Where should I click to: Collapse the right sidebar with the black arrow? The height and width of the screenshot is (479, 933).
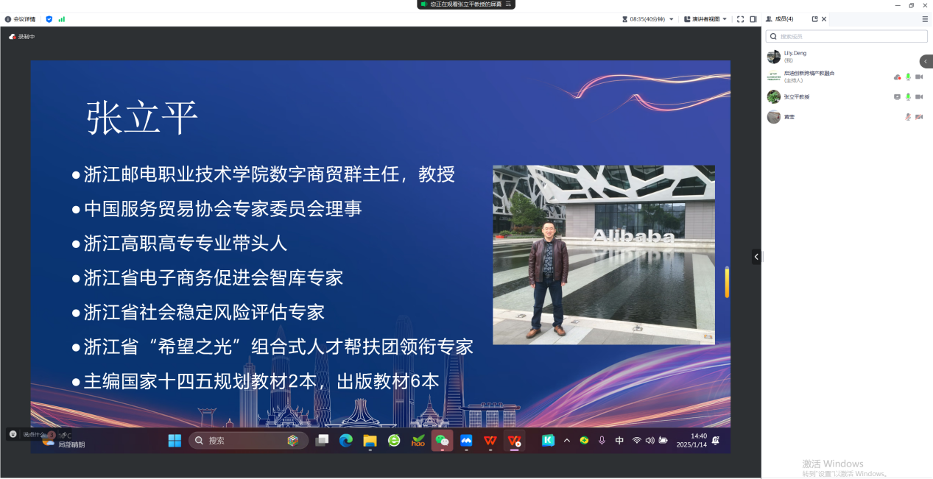point(756,257)
